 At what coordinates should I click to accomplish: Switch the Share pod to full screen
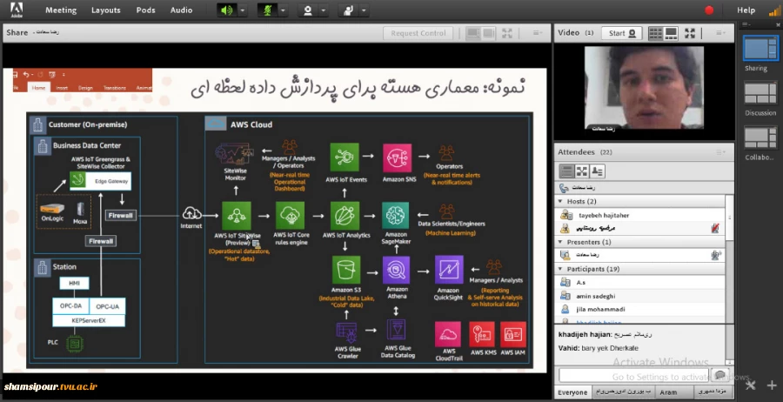pos(507,33)
